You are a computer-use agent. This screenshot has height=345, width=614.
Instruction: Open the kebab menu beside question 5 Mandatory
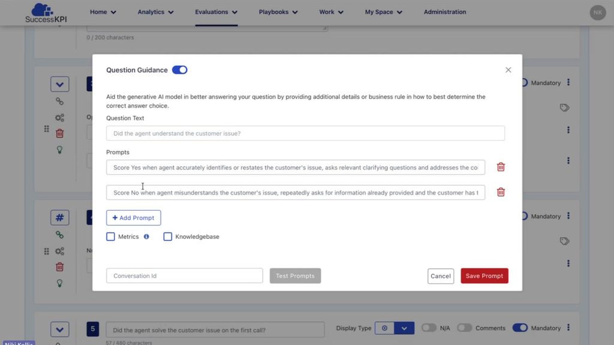click(x=568, y=328)
